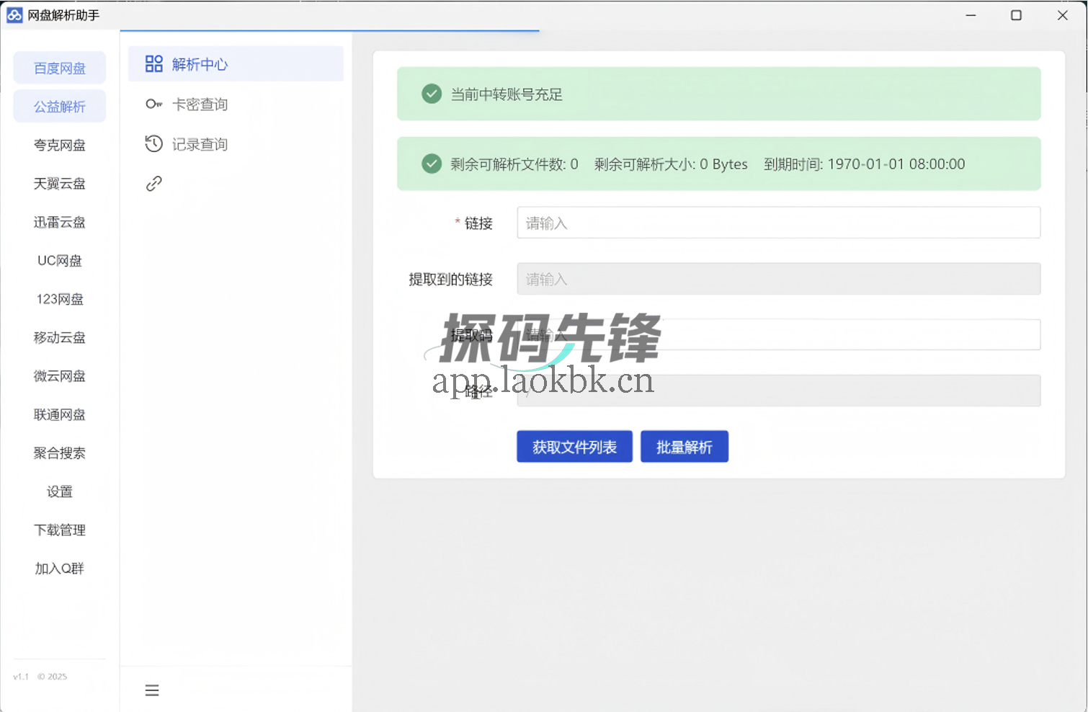
Task: Switch to 天翼云盘
Action: click(59, 183)
